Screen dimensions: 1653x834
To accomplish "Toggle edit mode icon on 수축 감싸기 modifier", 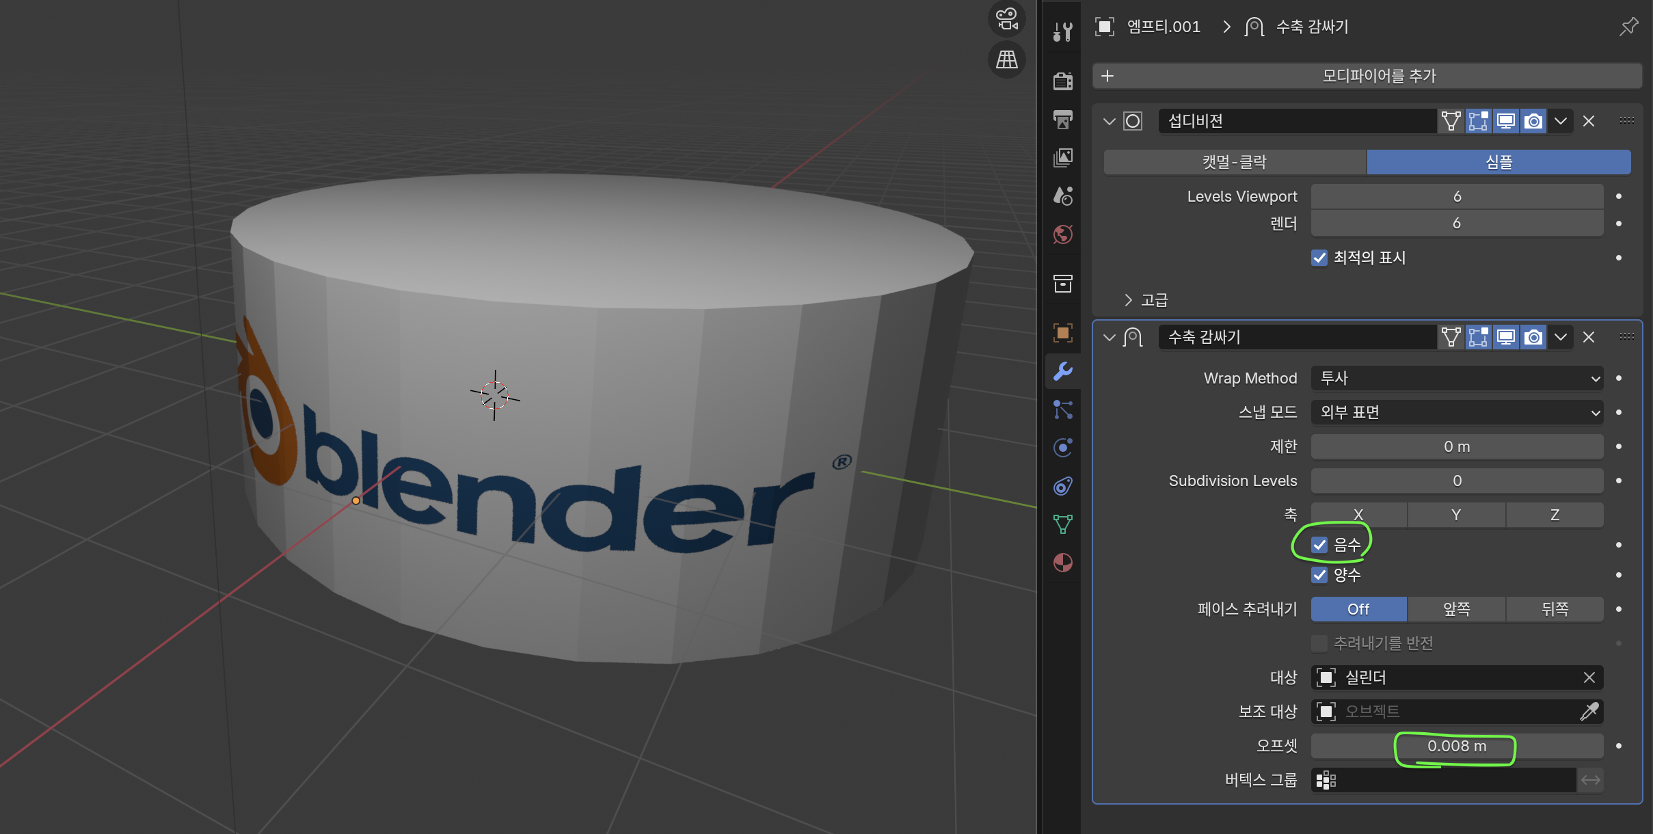I will click(x=1478, y=337).
